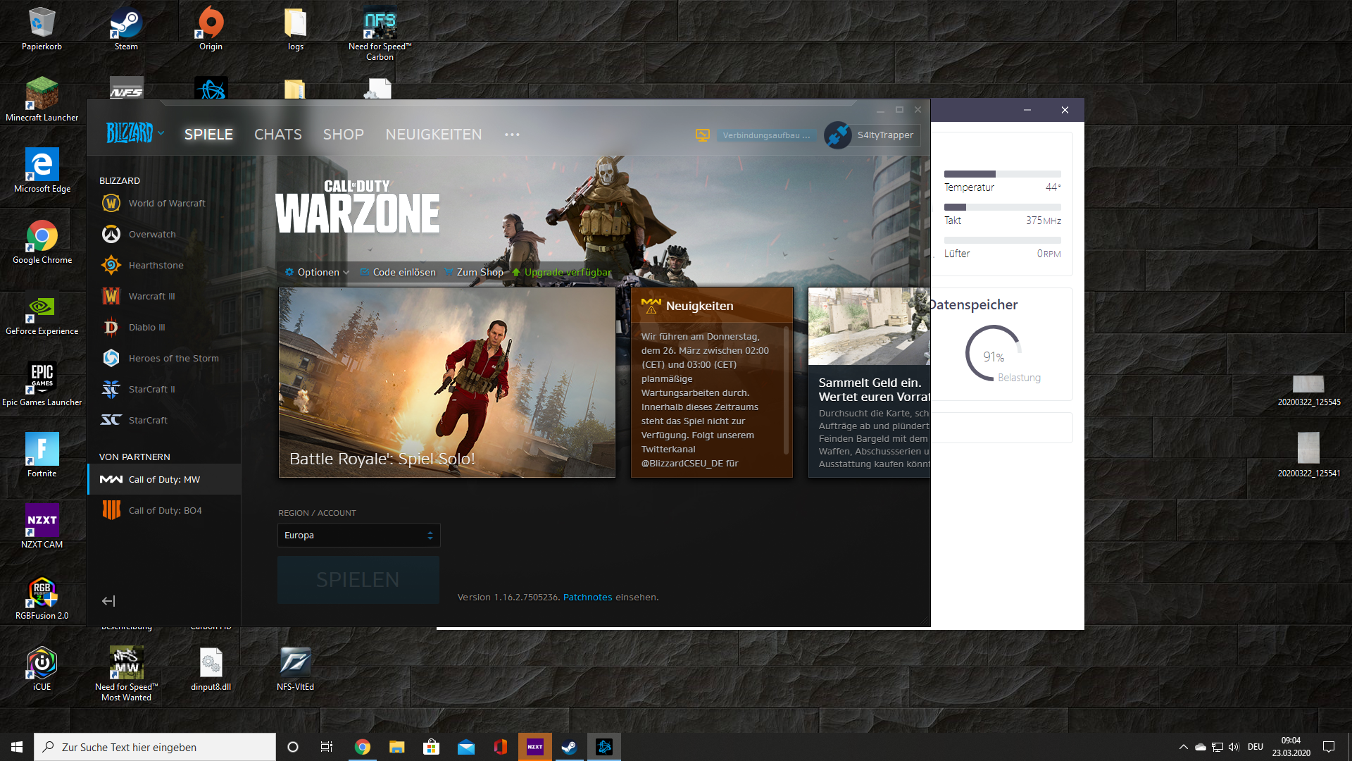Viewport: 1352px width, 761px height.
Task: Switch to the CHATS tab
Action: [277, 134]
